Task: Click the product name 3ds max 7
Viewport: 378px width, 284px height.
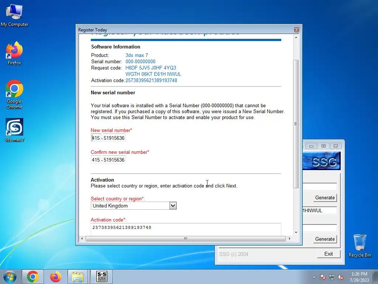Action: [x=137, y=55]
